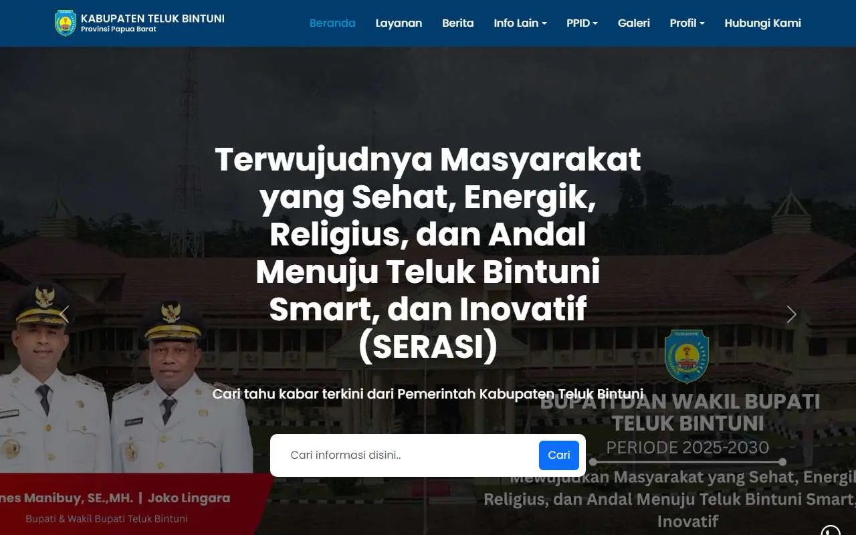
Task: Focus the 'Cari informasi disini..' search field
Action: tap(409, 455)
